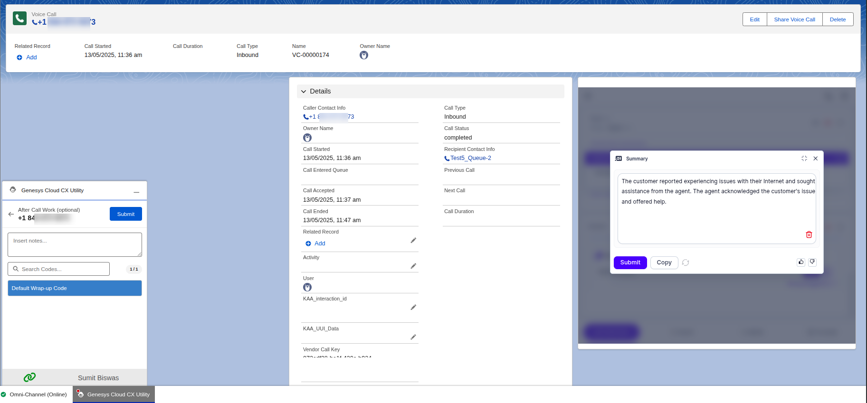The height and width of the screenshot is (403, 867).
Task: Click the Insert notes text area
Action: (x=75, y=244)
